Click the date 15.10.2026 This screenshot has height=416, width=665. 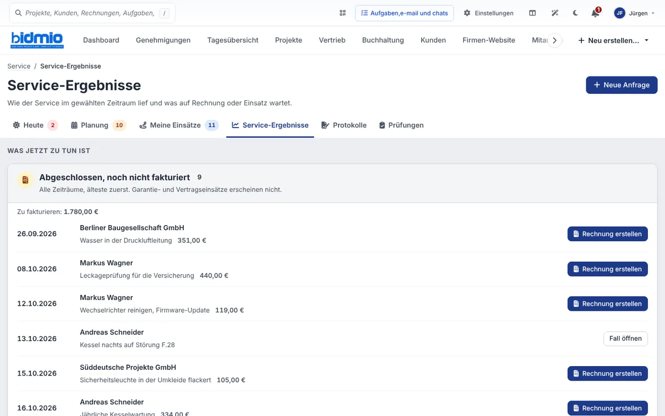click(x=37, y=373)
